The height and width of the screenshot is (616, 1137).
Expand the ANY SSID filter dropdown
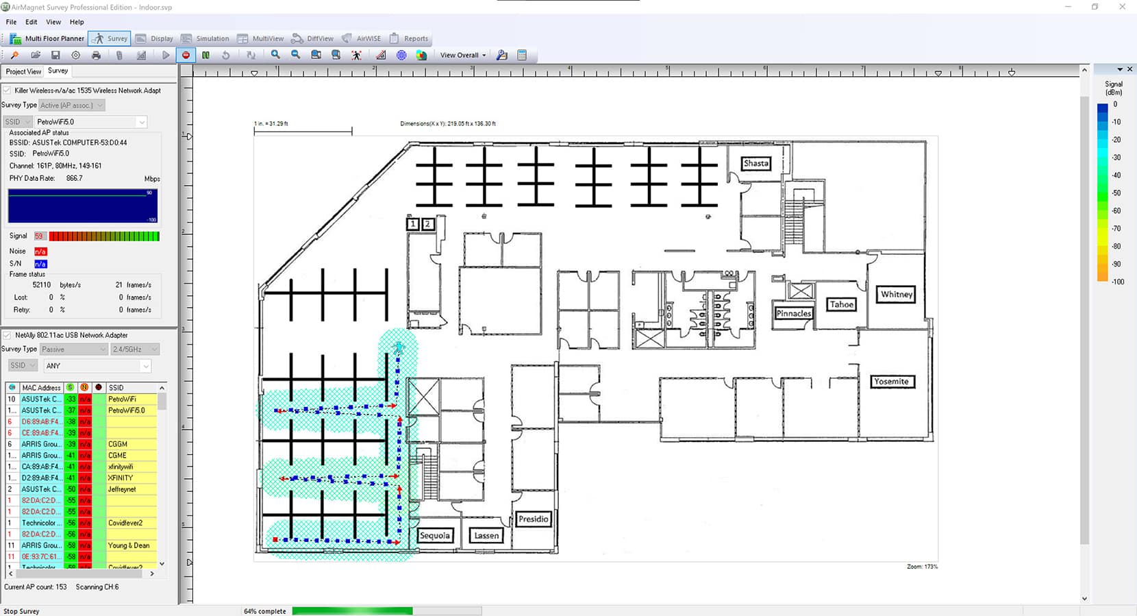point(145,366)
